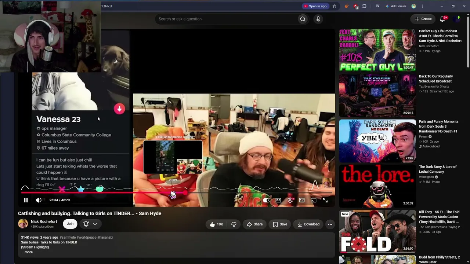Open Tax Evasion for Ghosts stream thumbnail
470x264 pixels.
click(x=377, y=95)
